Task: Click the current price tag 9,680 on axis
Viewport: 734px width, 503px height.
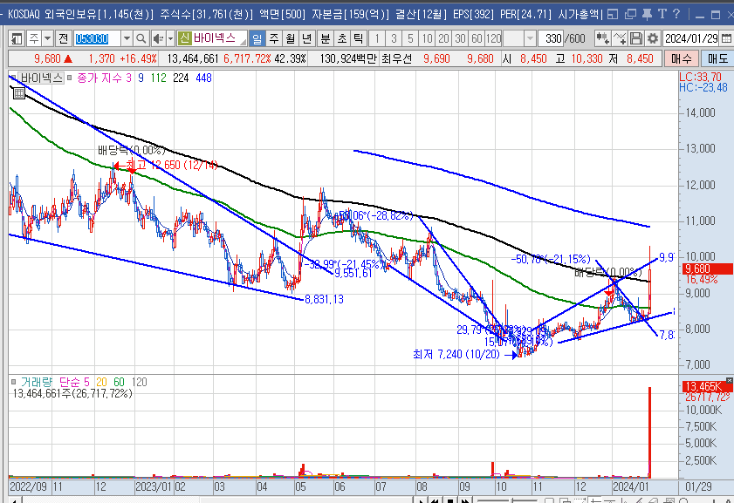Action: click(x=707, y=268)
